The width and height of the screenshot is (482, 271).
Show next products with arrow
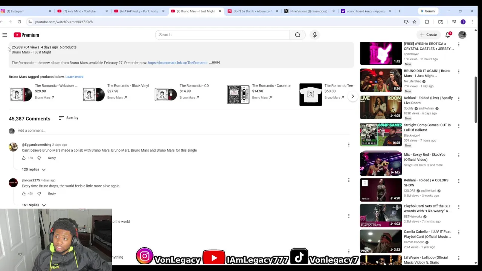tap(353, 96)
